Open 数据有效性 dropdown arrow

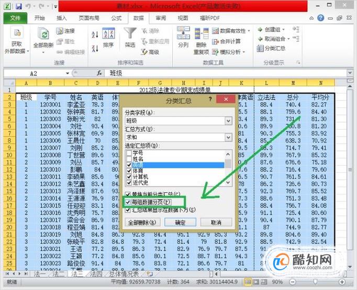pyautogui.click(x=249, y=31)
